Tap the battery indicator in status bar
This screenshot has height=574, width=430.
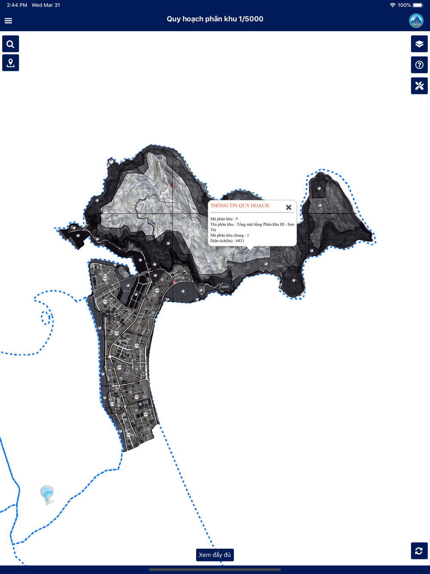click(x=418, y=5)
